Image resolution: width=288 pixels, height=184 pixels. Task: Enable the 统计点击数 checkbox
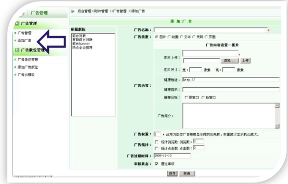tap(157, 148)
